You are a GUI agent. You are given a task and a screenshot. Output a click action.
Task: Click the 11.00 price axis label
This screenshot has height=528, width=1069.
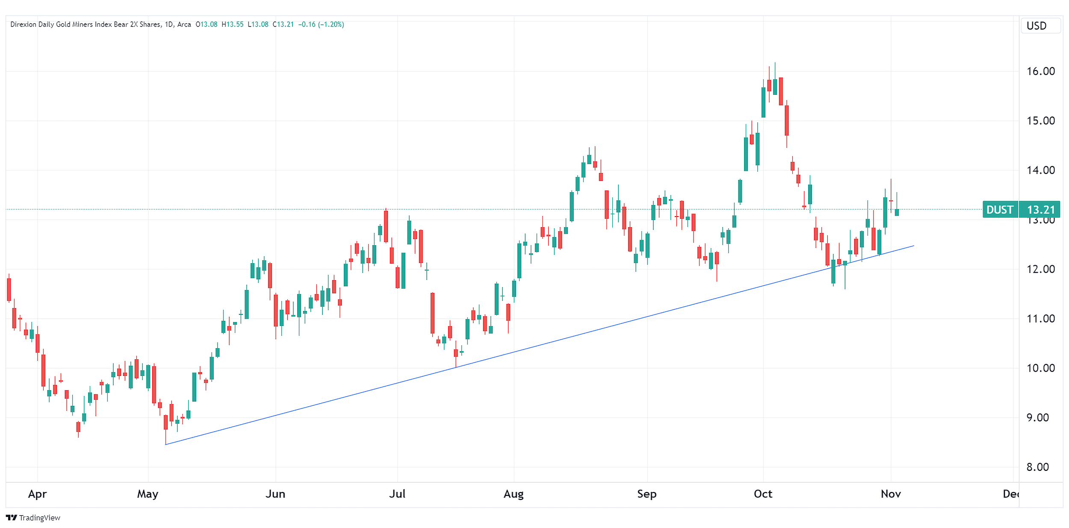1040,319
